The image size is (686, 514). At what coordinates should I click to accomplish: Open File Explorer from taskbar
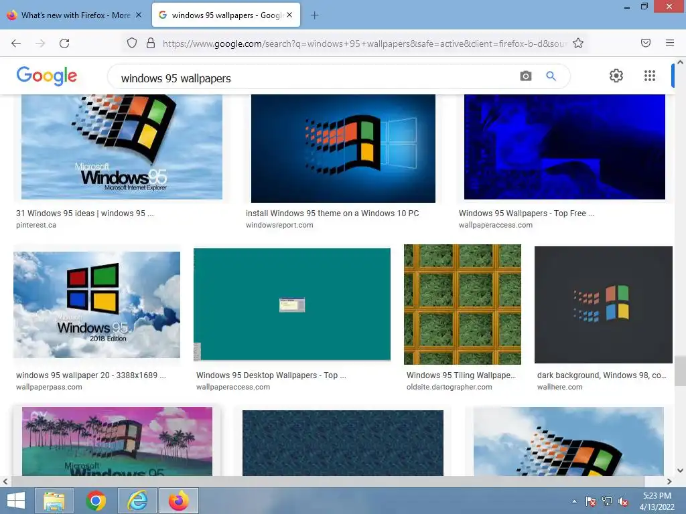pos(54,501)
